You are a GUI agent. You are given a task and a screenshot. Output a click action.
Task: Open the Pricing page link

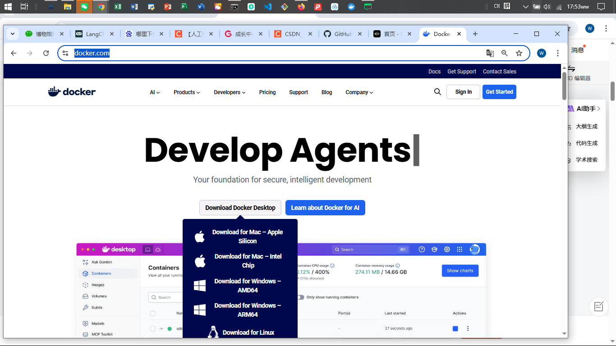coord(267,92)
